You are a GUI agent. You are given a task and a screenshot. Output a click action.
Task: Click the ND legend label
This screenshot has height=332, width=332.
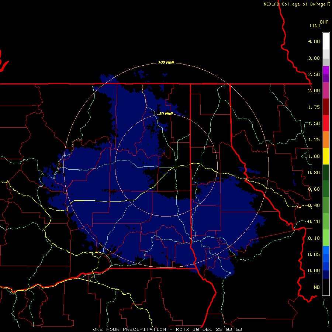pyautogui.click(x=317, y=287)
